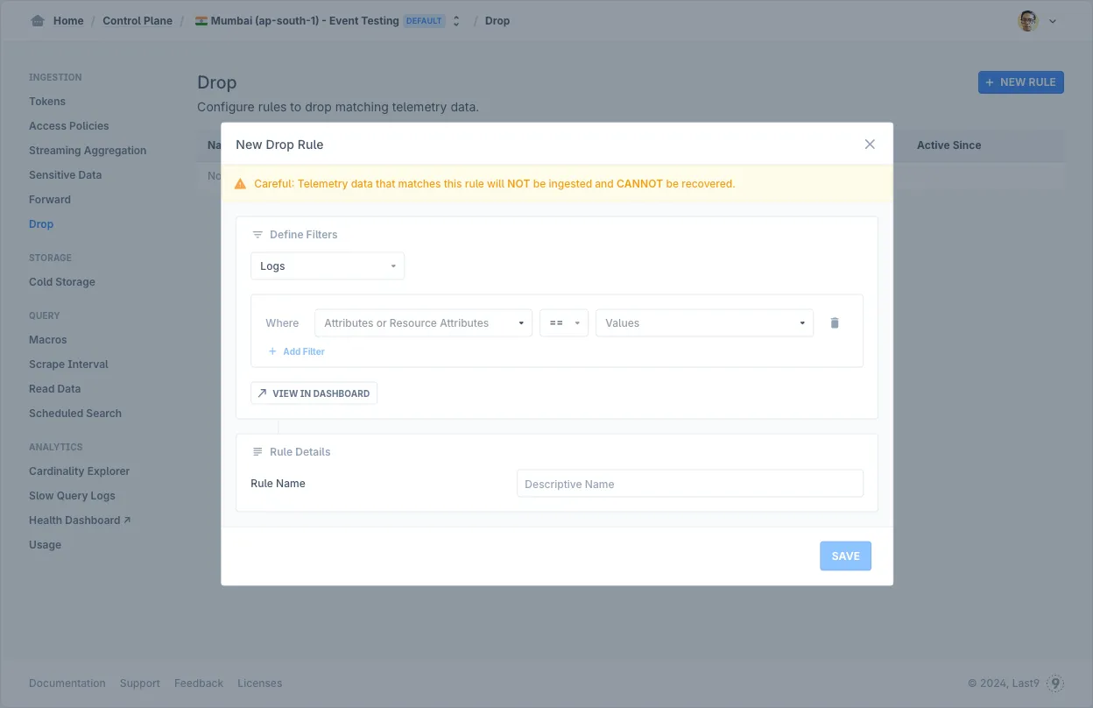Viewport: 1093px width, 708px height.
Task: Open the == operator dropdown
Action: click(564, 323)
